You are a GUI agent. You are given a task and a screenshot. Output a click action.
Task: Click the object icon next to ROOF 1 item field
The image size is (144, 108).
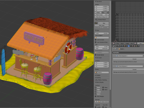tap(96, 72)
